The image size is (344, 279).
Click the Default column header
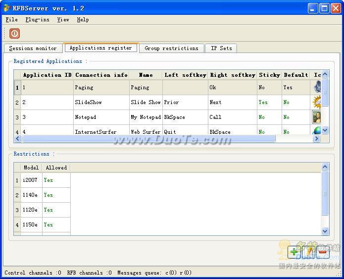pyautogui.click(x=296, y=75)
